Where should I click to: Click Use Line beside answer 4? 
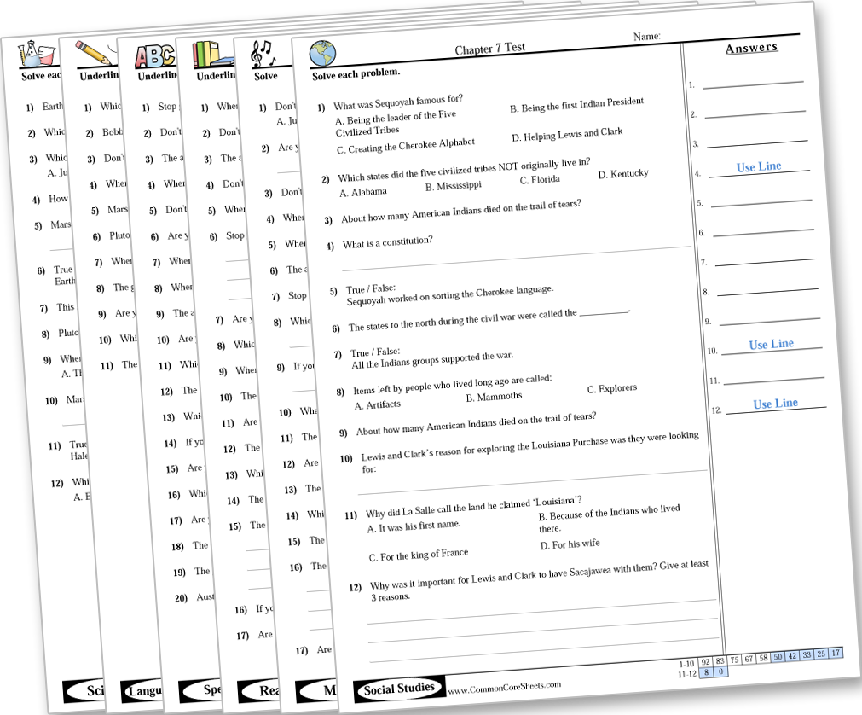pyautogui.click(x=759, y=167)
